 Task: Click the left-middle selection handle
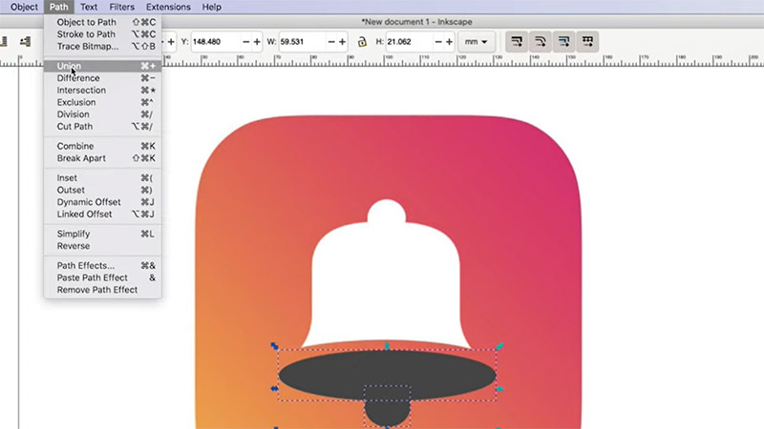[x=274, y=389]
